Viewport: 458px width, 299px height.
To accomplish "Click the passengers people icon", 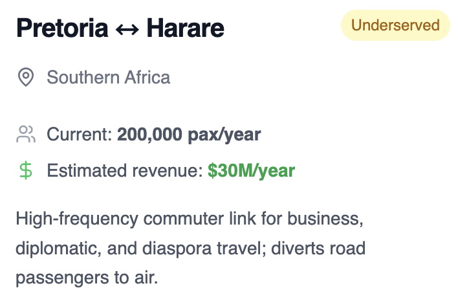I will (x=26, y=134).
